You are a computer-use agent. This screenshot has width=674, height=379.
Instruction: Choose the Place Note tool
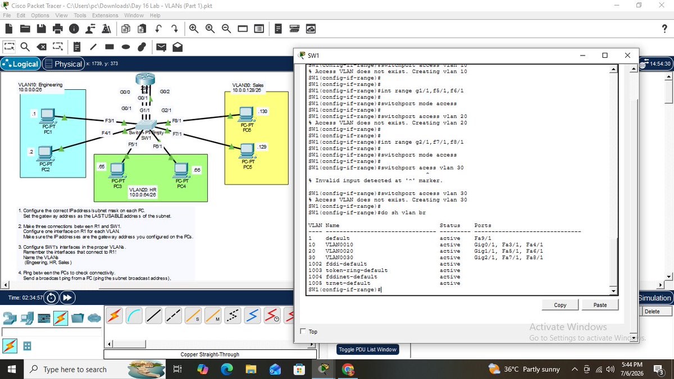[x=78, y=47]
